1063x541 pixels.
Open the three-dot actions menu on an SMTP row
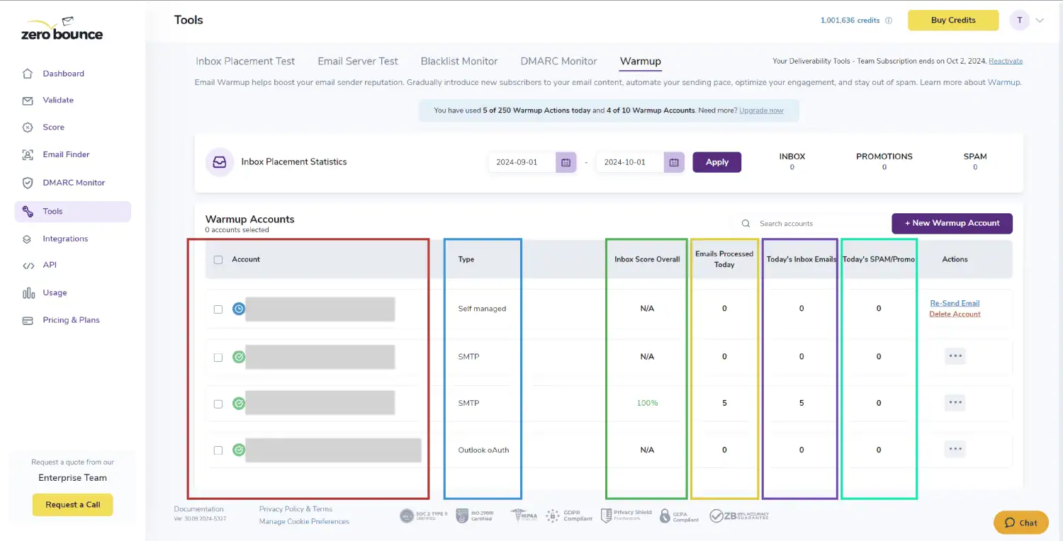955,356
